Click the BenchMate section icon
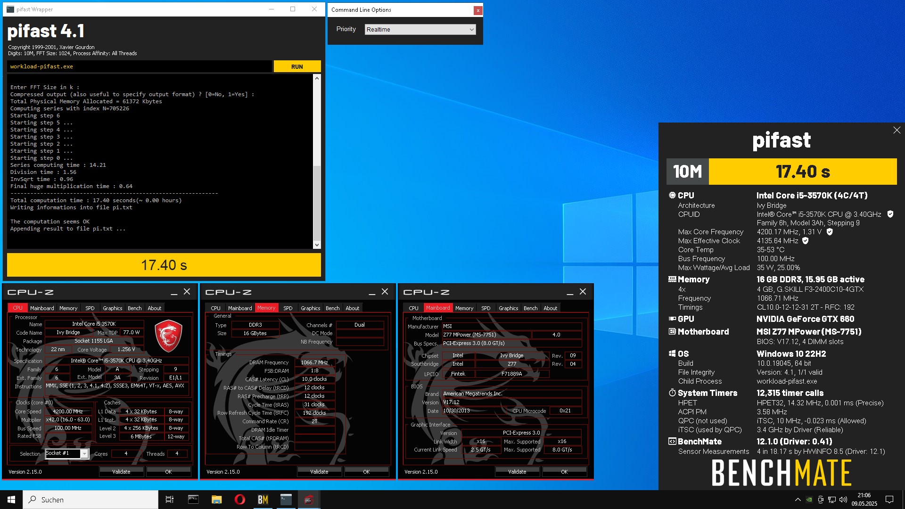This screenshot has height=509, width=905. pos(672,441)
